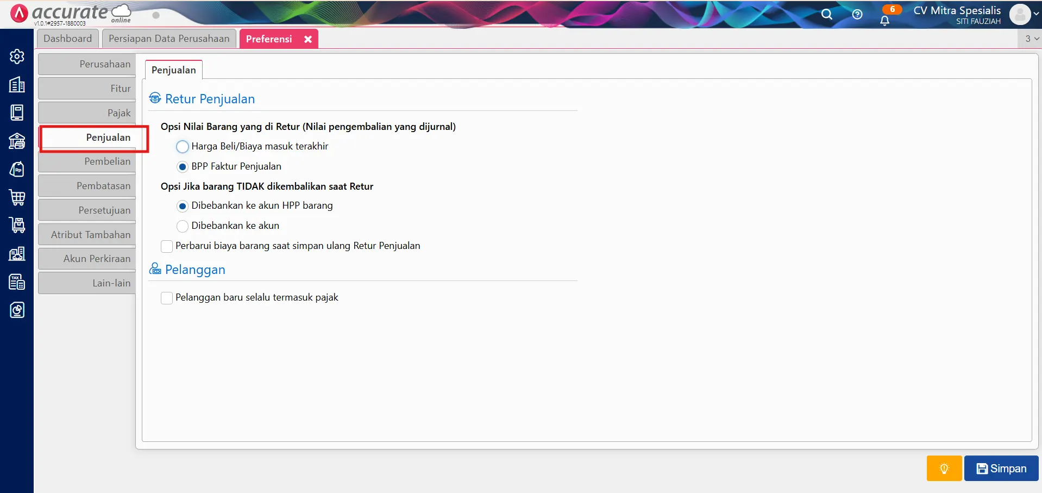Open the Pembelian preferences section
This screenshot has width=1042, height=493.
point(87,161)
